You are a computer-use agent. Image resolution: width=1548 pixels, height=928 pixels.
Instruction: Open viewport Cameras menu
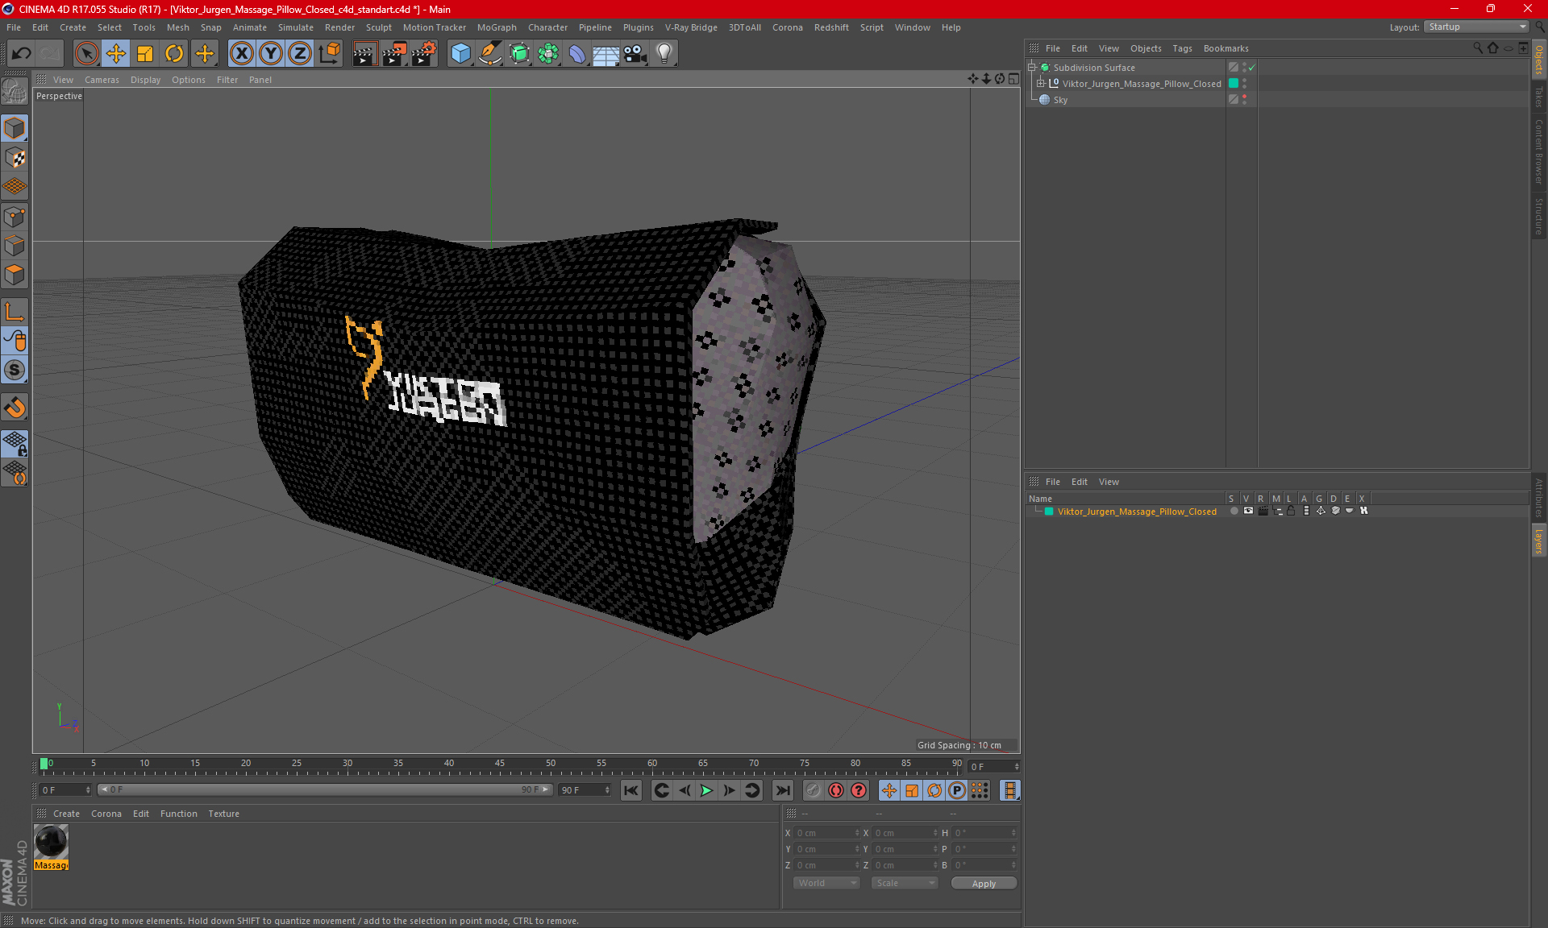[x=102, y=80]
